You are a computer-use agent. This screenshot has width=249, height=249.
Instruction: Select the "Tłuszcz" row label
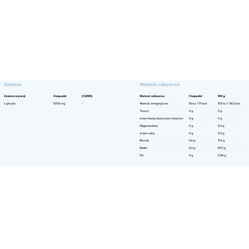click(144, 111)
